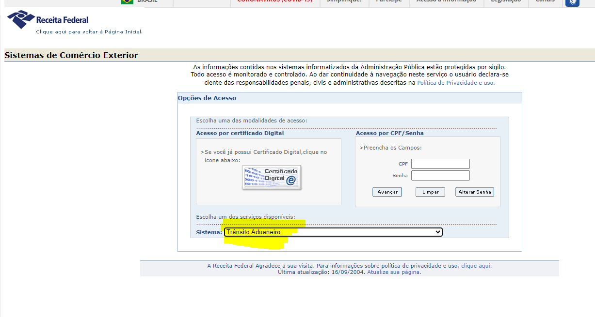The width and height of the screenshot is (595, 317).
Task: Open the Política de Privacidade e uso link
Action: point(456,83)
